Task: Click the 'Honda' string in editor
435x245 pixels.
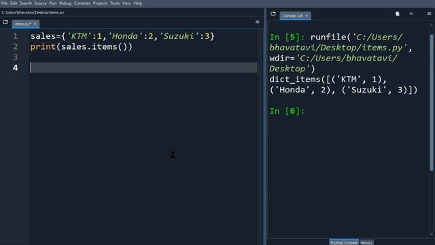Action: (125, 36)
